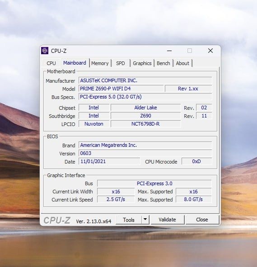
Task: Click the CPU Microcode 0xD value
Action: point(196,161)
